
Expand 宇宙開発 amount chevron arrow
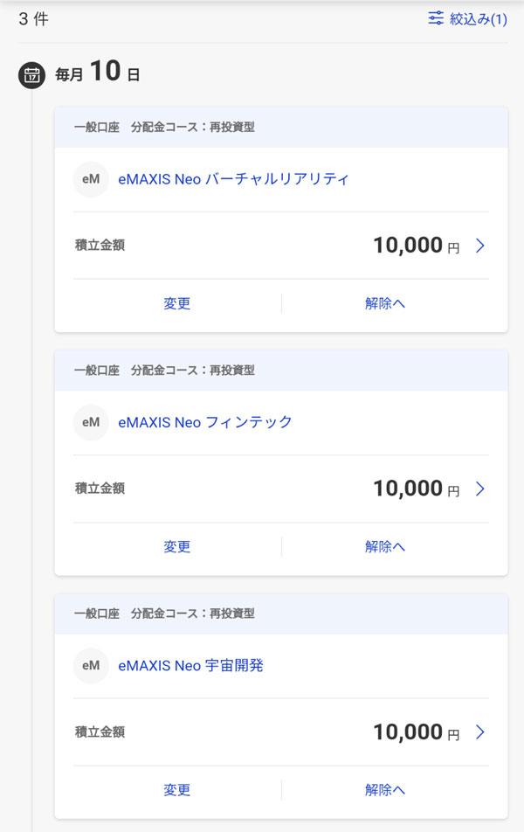point(479,732)
